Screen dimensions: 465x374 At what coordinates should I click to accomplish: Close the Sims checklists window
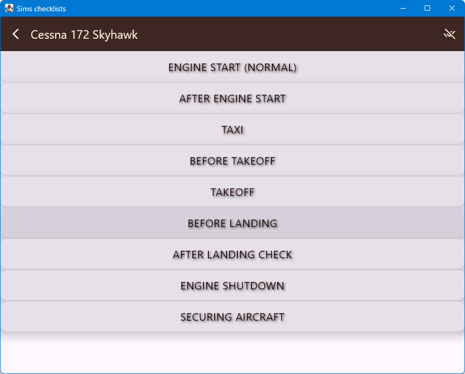(x=452, y=8)
